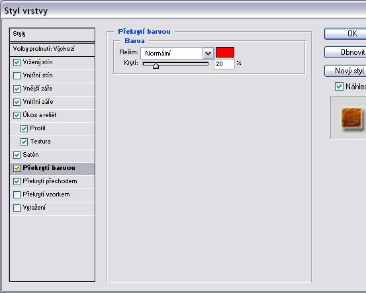The height and width of the screenshot is (293, 366).
Task: Uncheck the Vržený stín checkbox
Action: coord(17,63)
